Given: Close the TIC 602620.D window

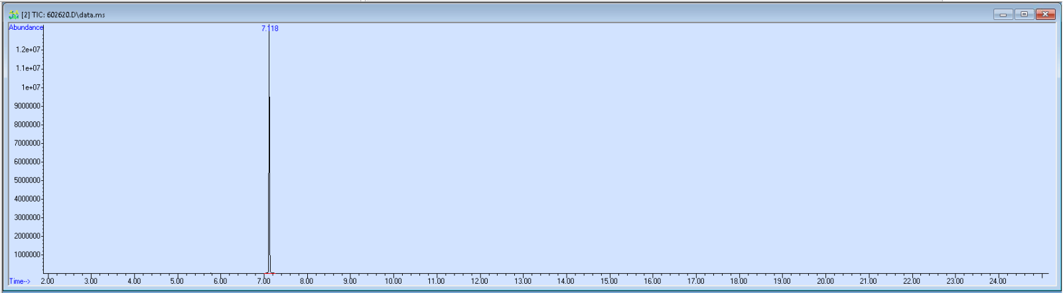Looking at the screenshot, I should [x=1045, y=14].
